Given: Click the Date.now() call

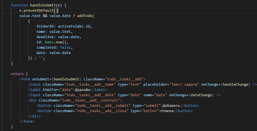Looking at the screenshot, I should (56, 42).
